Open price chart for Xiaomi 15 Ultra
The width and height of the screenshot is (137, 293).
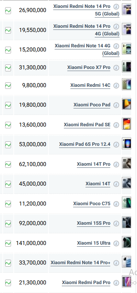click(8, 243)
